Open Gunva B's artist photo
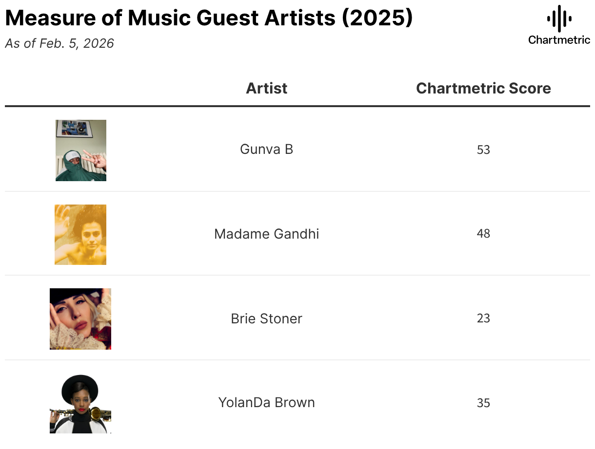The width and height of the screenshot is (595, 449). pos(81,150)
